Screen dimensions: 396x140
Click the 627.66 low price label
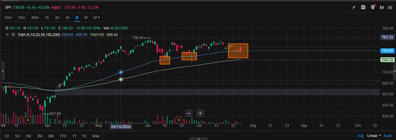55,113
